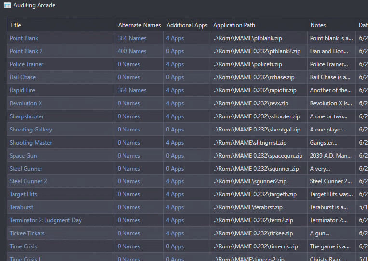Click the policetr.zip application path
This screenshot has width=368, height=261.
(x=248, y=64)
